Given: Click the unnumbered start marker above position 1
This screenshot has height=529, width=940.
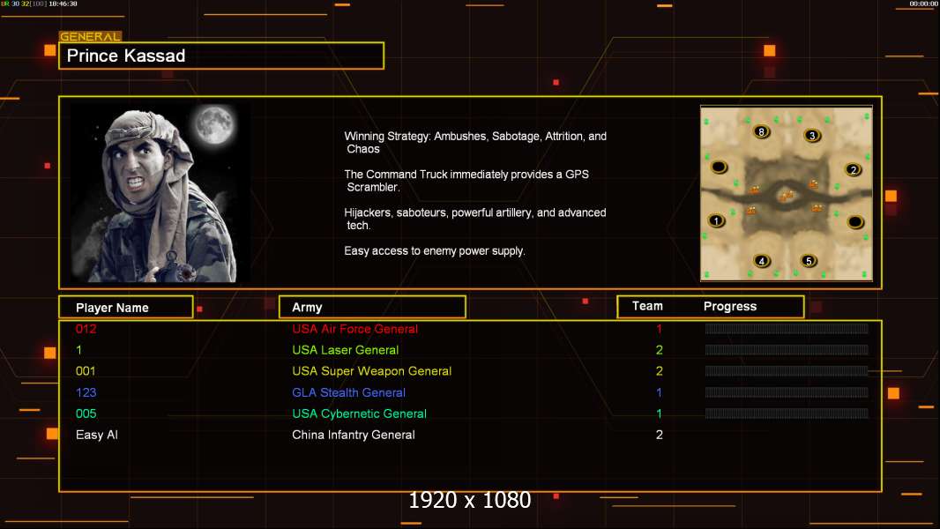Looking at the screenshot, I should click(719, 168).
